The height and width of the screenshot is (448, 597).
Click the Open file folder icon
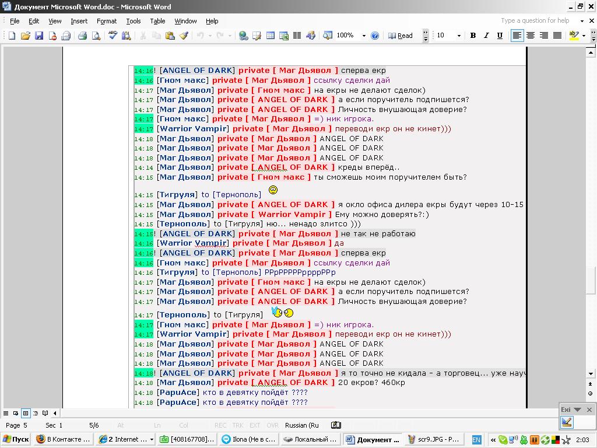[26, 36]
